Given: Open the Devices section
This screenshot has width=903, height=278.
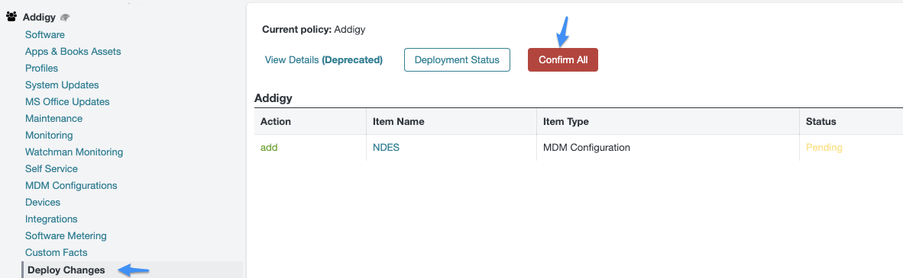Looking at the screenshot, I should click(x=43, y=202).
